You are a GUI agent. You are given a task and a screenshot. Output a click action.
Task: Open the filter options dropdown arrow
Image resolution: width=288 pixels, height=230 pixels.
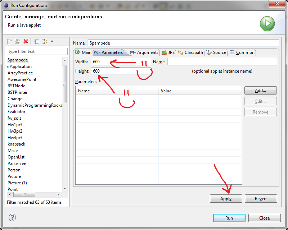[x=52, y=42]
